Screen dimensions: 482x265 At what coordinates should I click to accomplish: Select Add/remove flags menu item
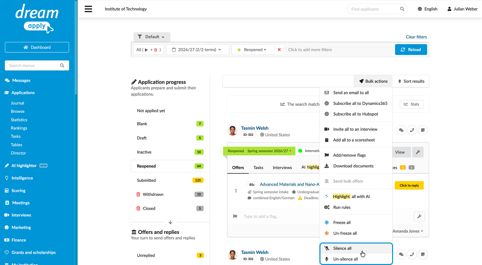356,155
